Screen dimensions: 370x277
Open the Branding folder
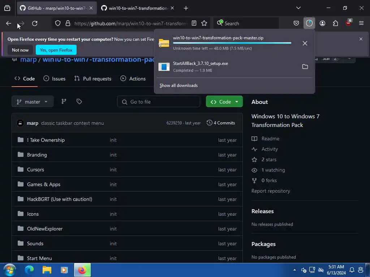pos(37,155)
